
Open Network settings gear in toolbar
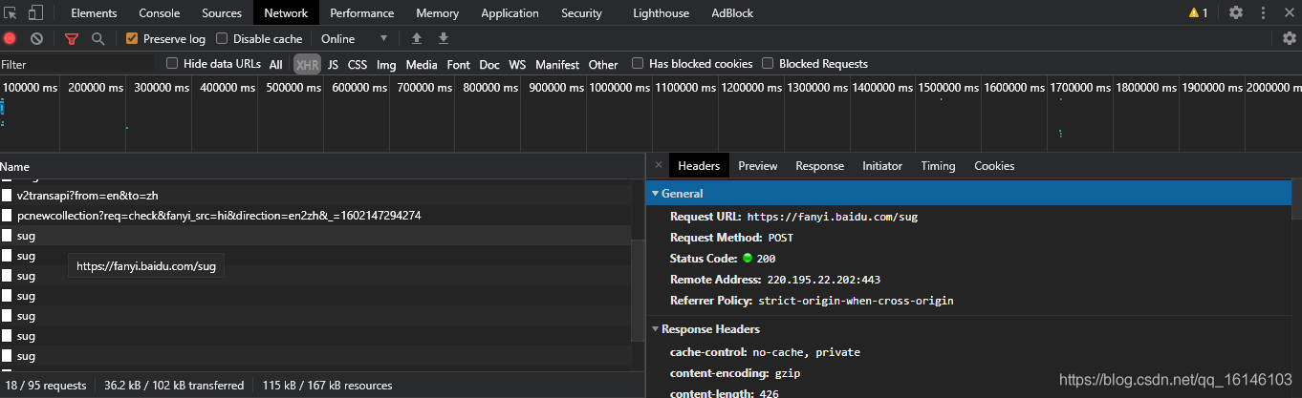pos(1290,38)
